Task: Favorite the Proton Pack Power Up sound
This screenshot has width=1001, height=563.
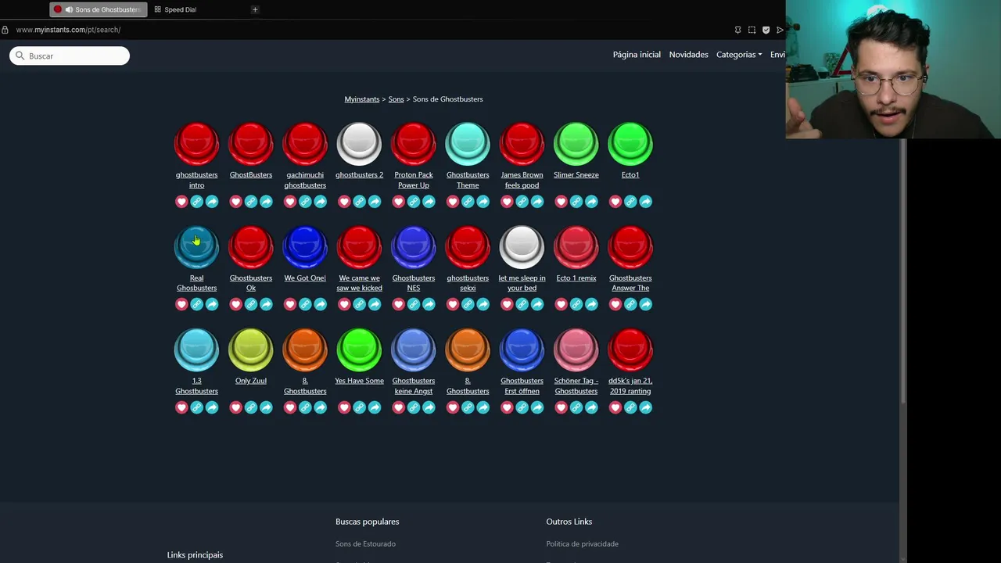Action: (398, 202)
